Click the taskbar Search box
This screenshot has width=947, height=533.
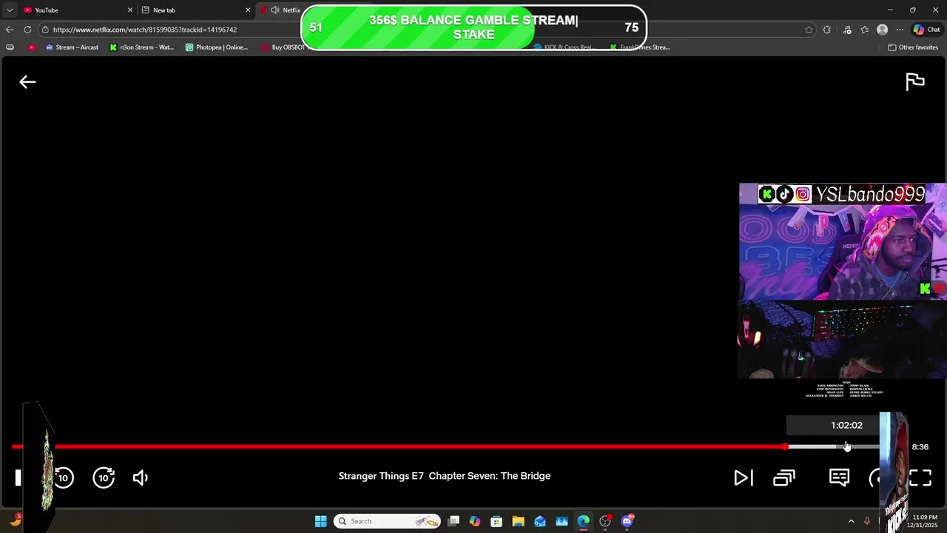pyautogui.click(x=387, y=521)
